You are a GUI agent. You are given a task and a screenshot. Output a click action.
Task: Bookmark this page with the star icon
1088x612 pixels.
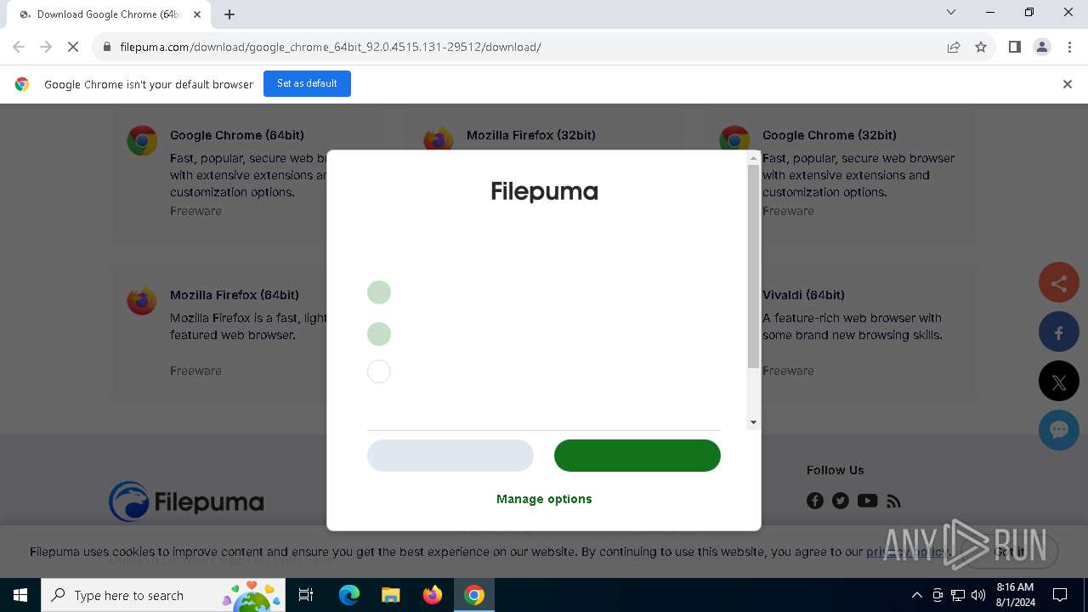click(981, 47)
